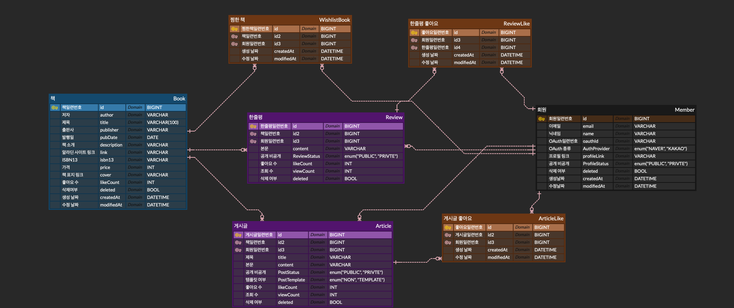Screen dimensions: 734x308
Task: Select foreign key icon on WishlistBook id2 row
Action: point(234,36)
